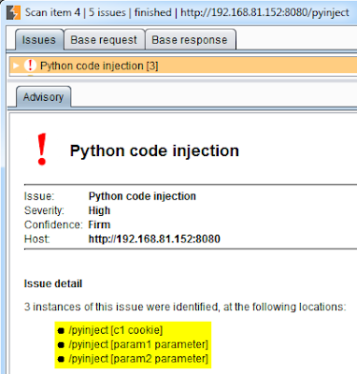The image size is (357, 374).
Task: Click the /pyinject [param2 parameter] location
Action: coord(138,359)
